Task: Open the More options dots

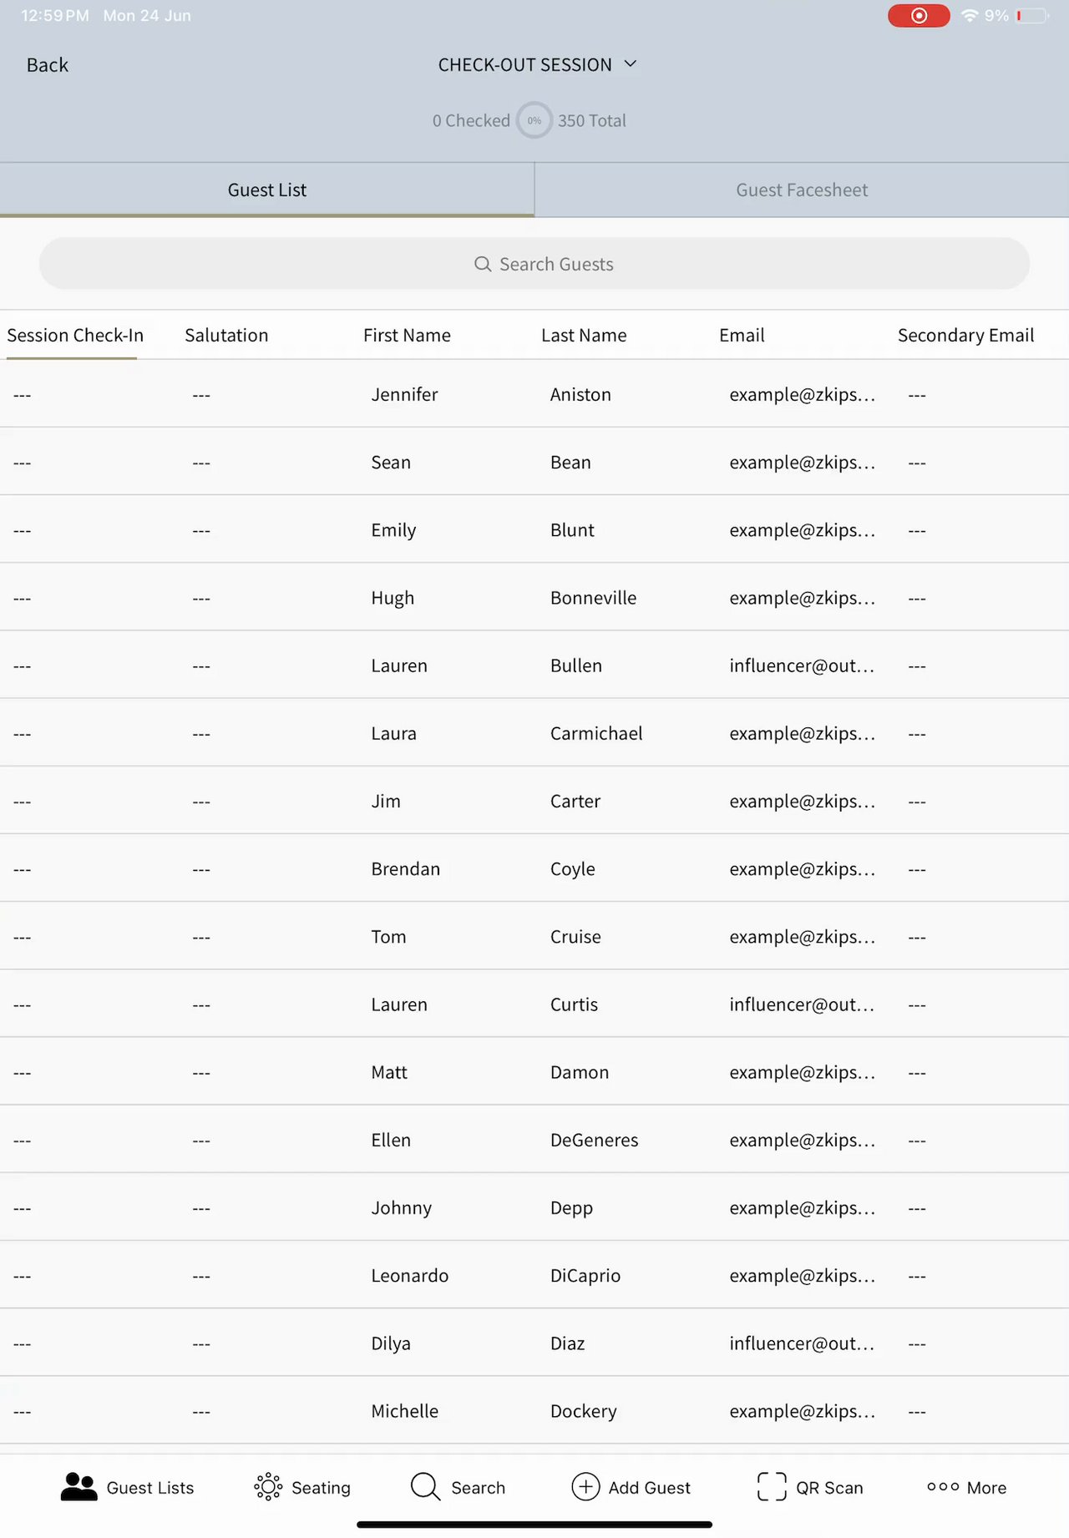Action: (943, 1487)
